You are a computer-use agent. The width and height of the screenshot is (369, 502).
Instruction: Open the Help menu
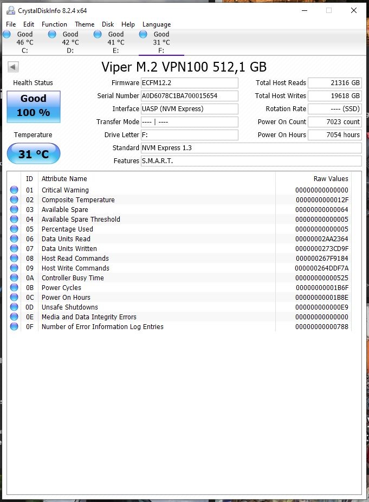(x=128, y=24)
